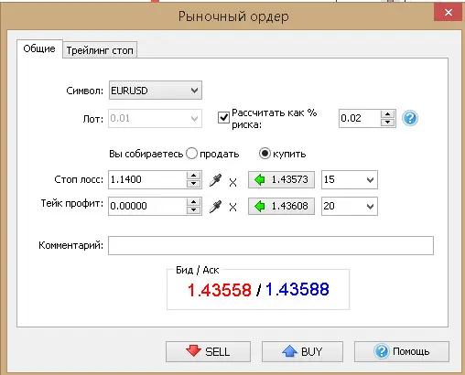Screen dimensions: 465x375
Task: Clear Stop Loss value with X icon
Action: pos(232,183)
